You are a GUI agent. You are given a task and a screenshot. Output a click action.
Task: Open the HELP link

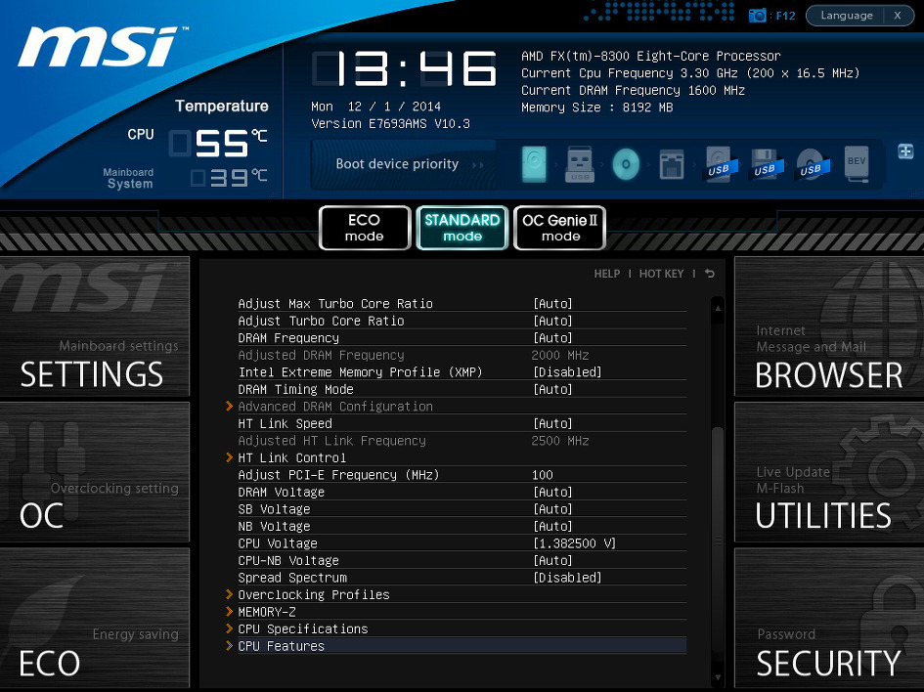click(x=607, y=274)
